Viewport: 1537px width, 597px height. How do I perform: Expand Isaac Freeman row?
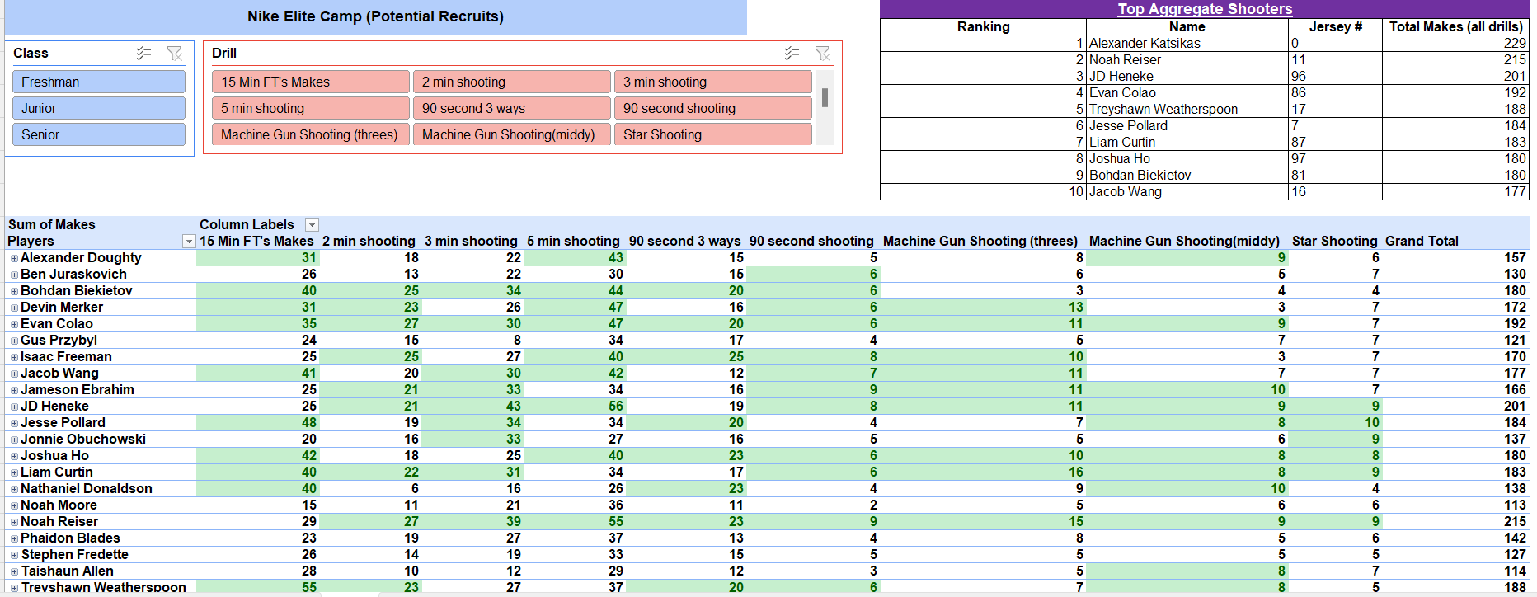[14, 357]
